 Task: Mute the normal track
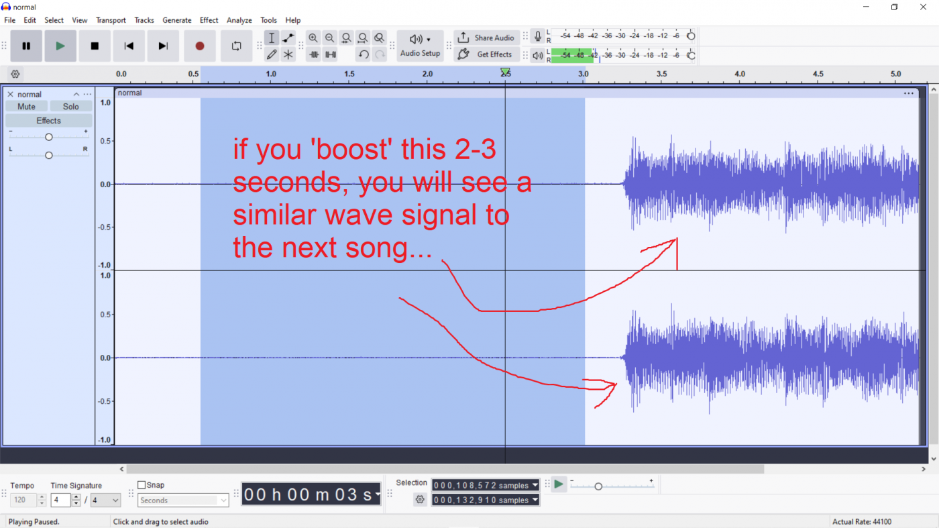pos(27,107)
